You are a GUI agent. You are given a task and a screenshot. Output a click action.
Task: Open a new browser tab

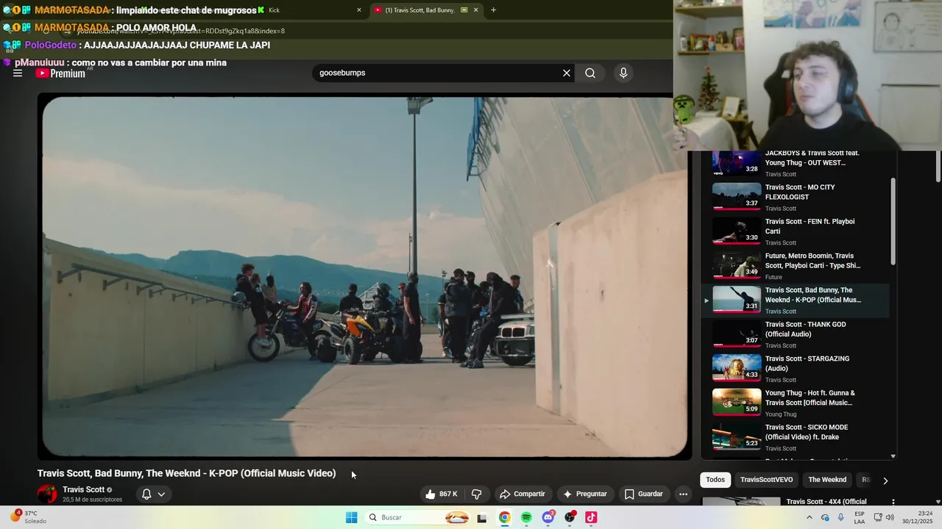(493, 10)
